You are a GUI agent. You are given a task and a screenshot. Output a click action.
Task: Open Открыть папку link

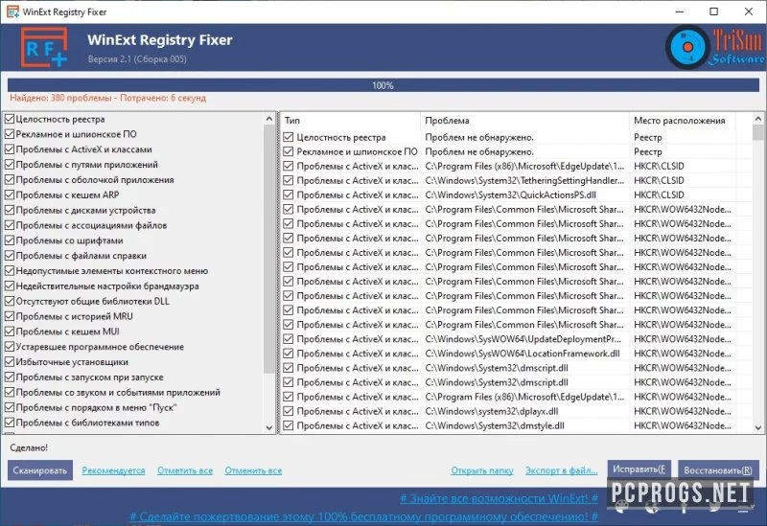tap(482, 470)
